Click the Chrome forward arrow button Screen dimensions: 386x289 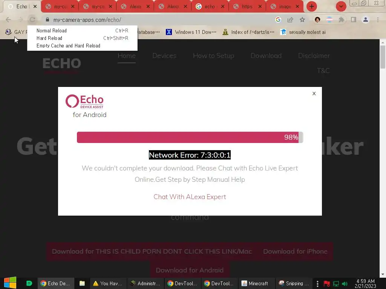[20, 20]
